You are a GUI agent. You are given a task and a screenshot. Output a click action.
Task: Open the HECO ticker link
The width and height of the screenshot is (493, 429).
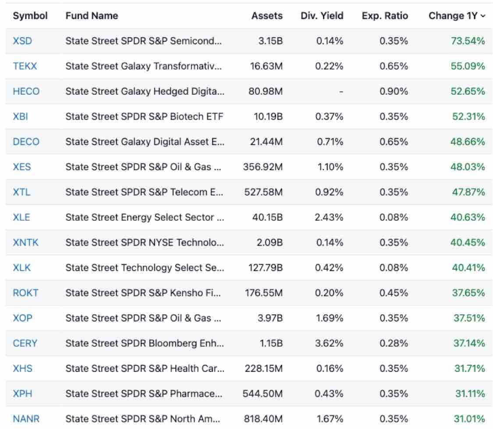pos(26,91)
